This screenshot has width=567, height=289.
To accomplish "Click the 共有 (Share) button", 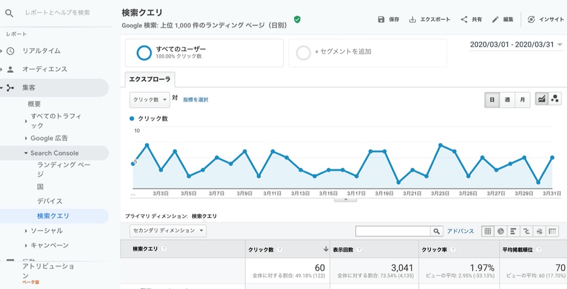I will pos(471,19).
